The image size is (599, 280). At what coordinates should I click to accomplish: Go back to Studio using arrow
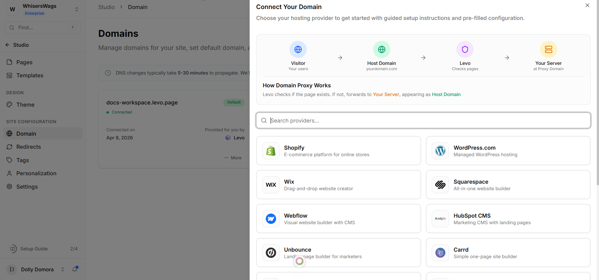(7, 45)
